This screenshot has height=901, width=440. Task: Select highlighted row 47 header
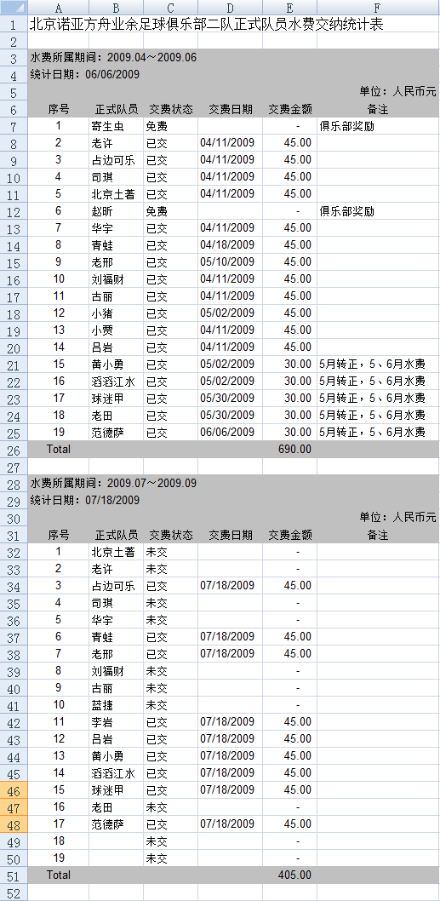point(14,808)
